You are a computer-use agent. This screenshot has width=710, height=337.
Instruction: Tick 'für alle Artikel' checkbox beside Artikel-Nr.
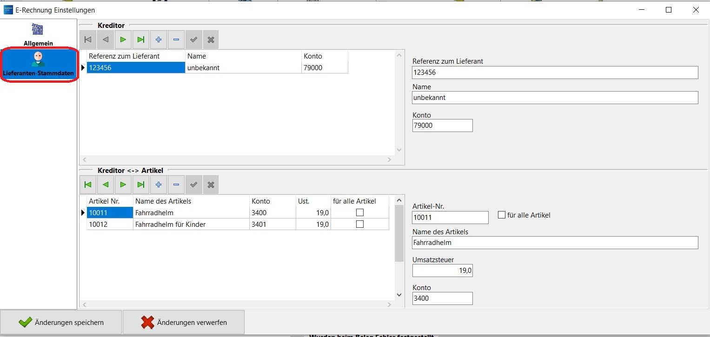(501, 215)
